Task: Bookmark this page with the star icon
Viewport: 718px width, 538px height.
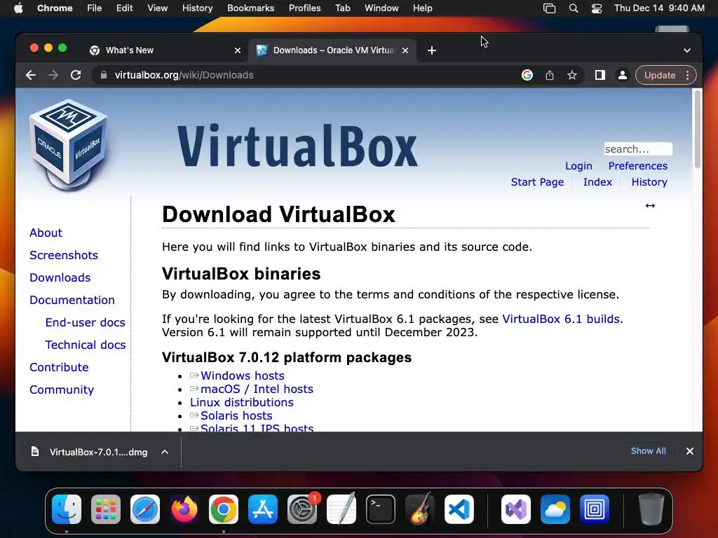Action: (572, 75)
